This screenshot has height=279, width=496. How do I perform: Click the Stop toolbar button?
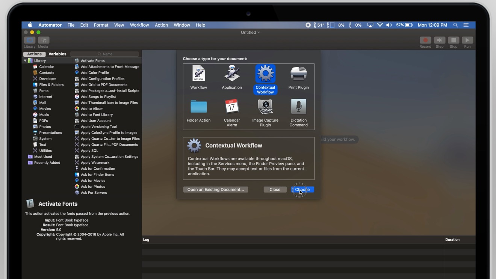(x=454, y=40)
